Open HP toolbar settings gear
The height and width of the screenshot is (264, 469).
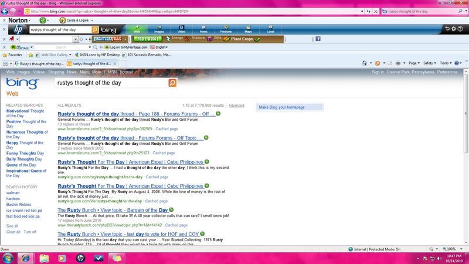454,29
